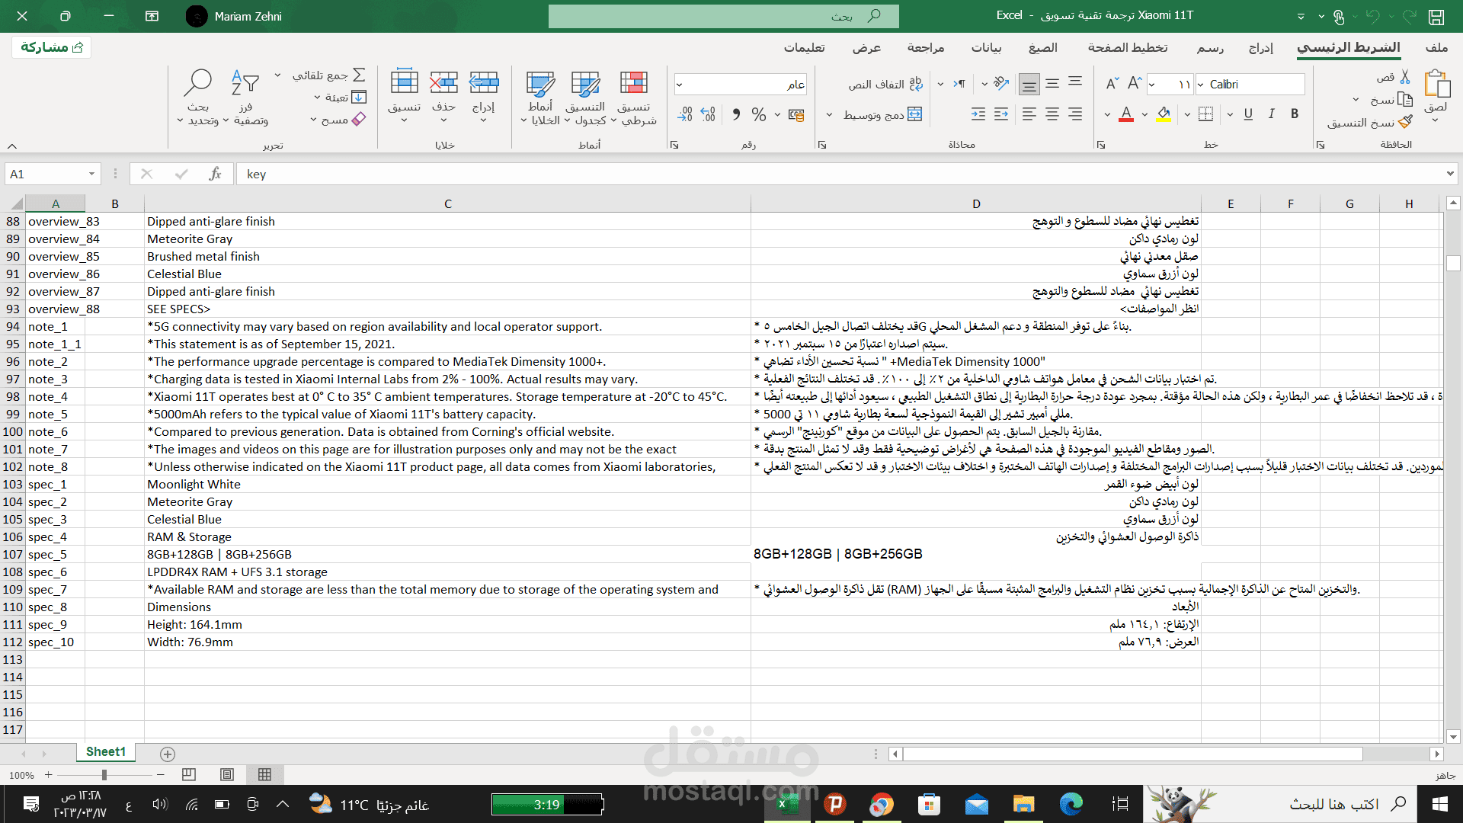Open the Calibri font name dropdown
1463x823 pixels.
click(x=1201, y=84)
